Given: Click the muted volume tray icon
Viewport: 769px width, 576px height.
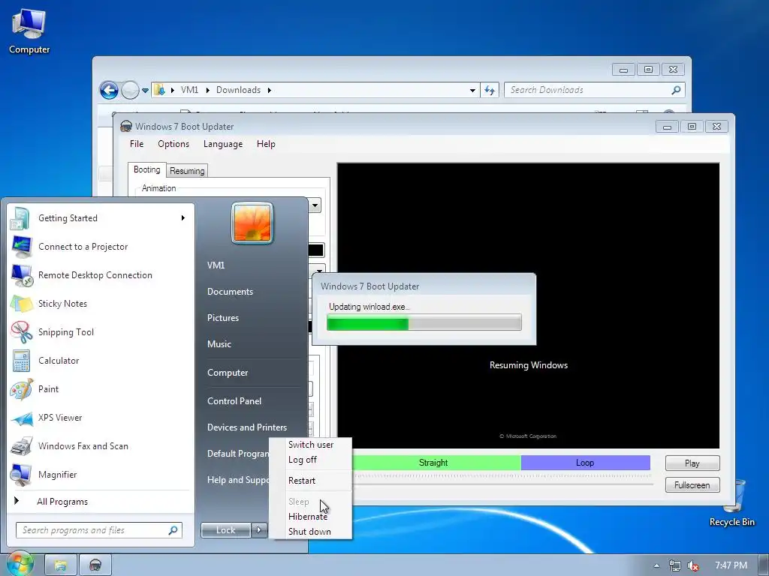Looking at the screenshot, I should coord(692,565).
